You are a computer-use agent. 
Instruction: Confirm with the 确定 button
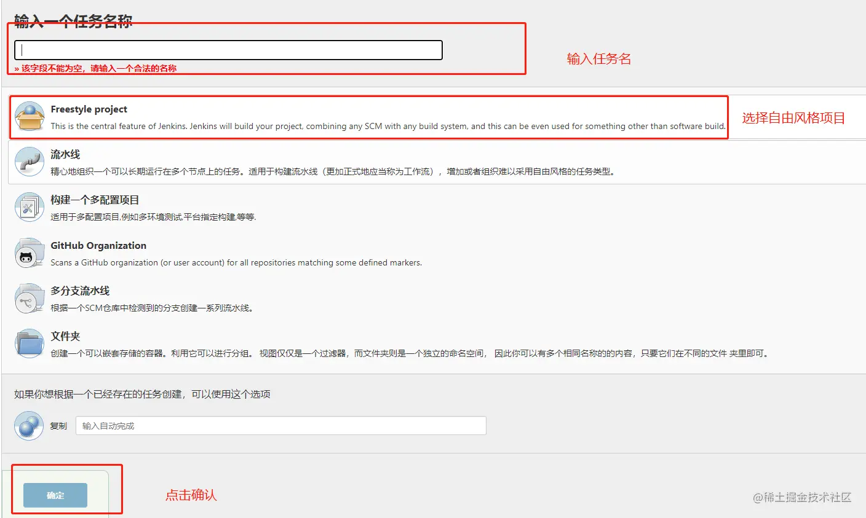coord(55,495)
